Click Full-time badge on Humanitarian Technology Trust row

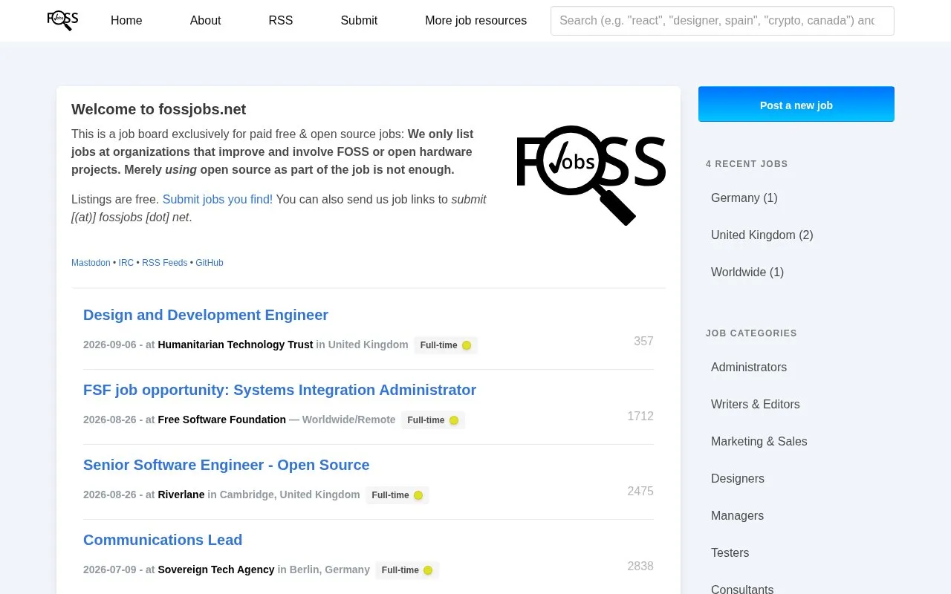point(446,345)
